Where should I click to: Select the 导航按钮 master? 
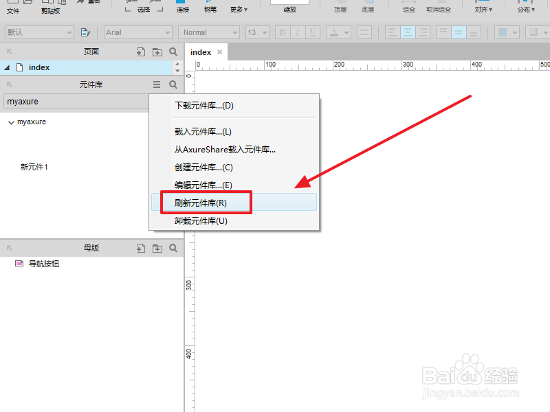44,264
